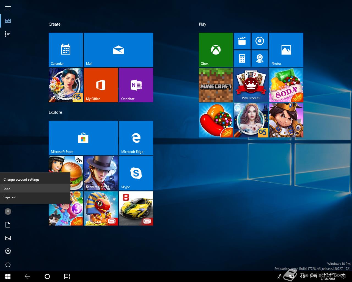Open the Power options button
Image resolution: width=352 pixels, height=282 pixels.
click(x=8, y=264)
